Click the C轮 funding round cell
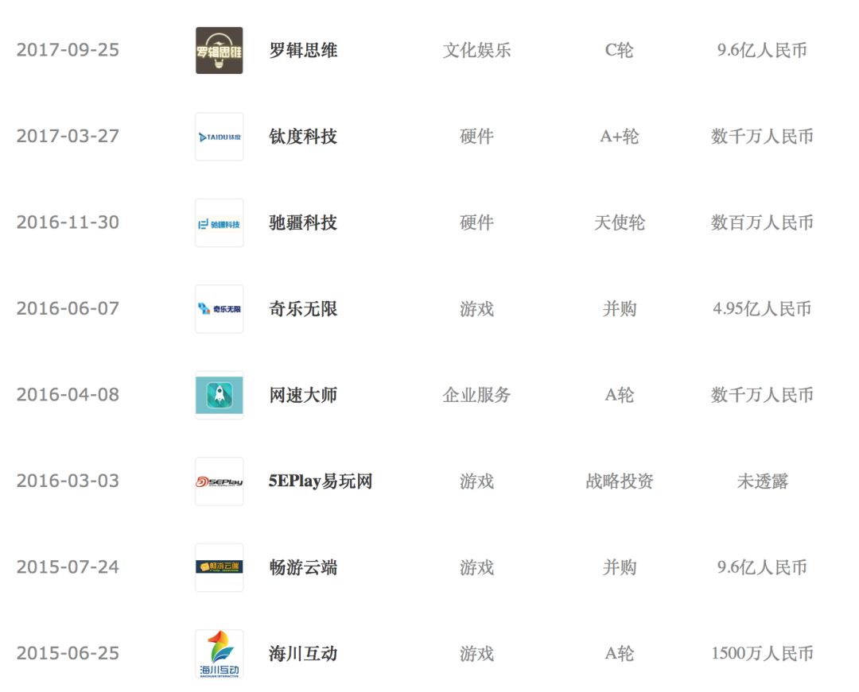Image resolution: width=859 pixels, height=692 pixels. [x=619, y=50]
